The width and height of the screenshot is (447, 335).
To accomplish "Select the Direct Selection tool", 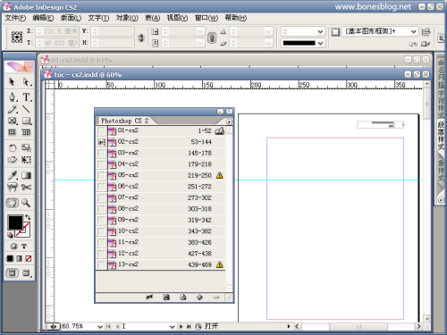I will click(26, 81).
